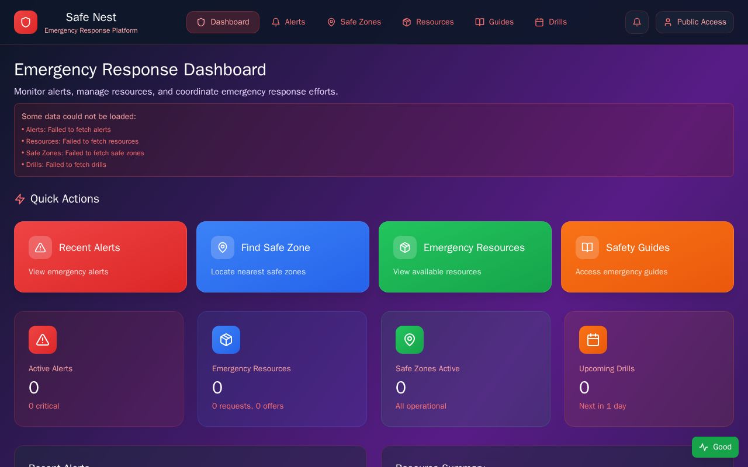
Task: Open the Guides navigation tab
Action: tap(494, 22)
